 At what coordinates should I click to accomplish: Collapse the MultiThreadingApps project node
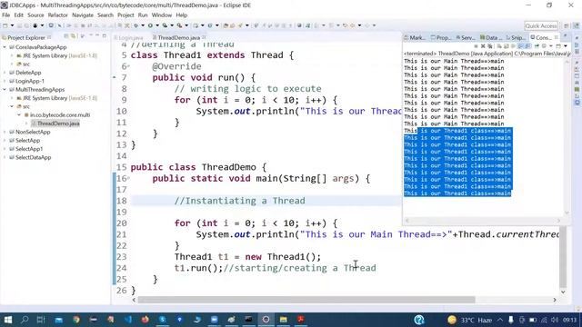click(x=5, y=90)
